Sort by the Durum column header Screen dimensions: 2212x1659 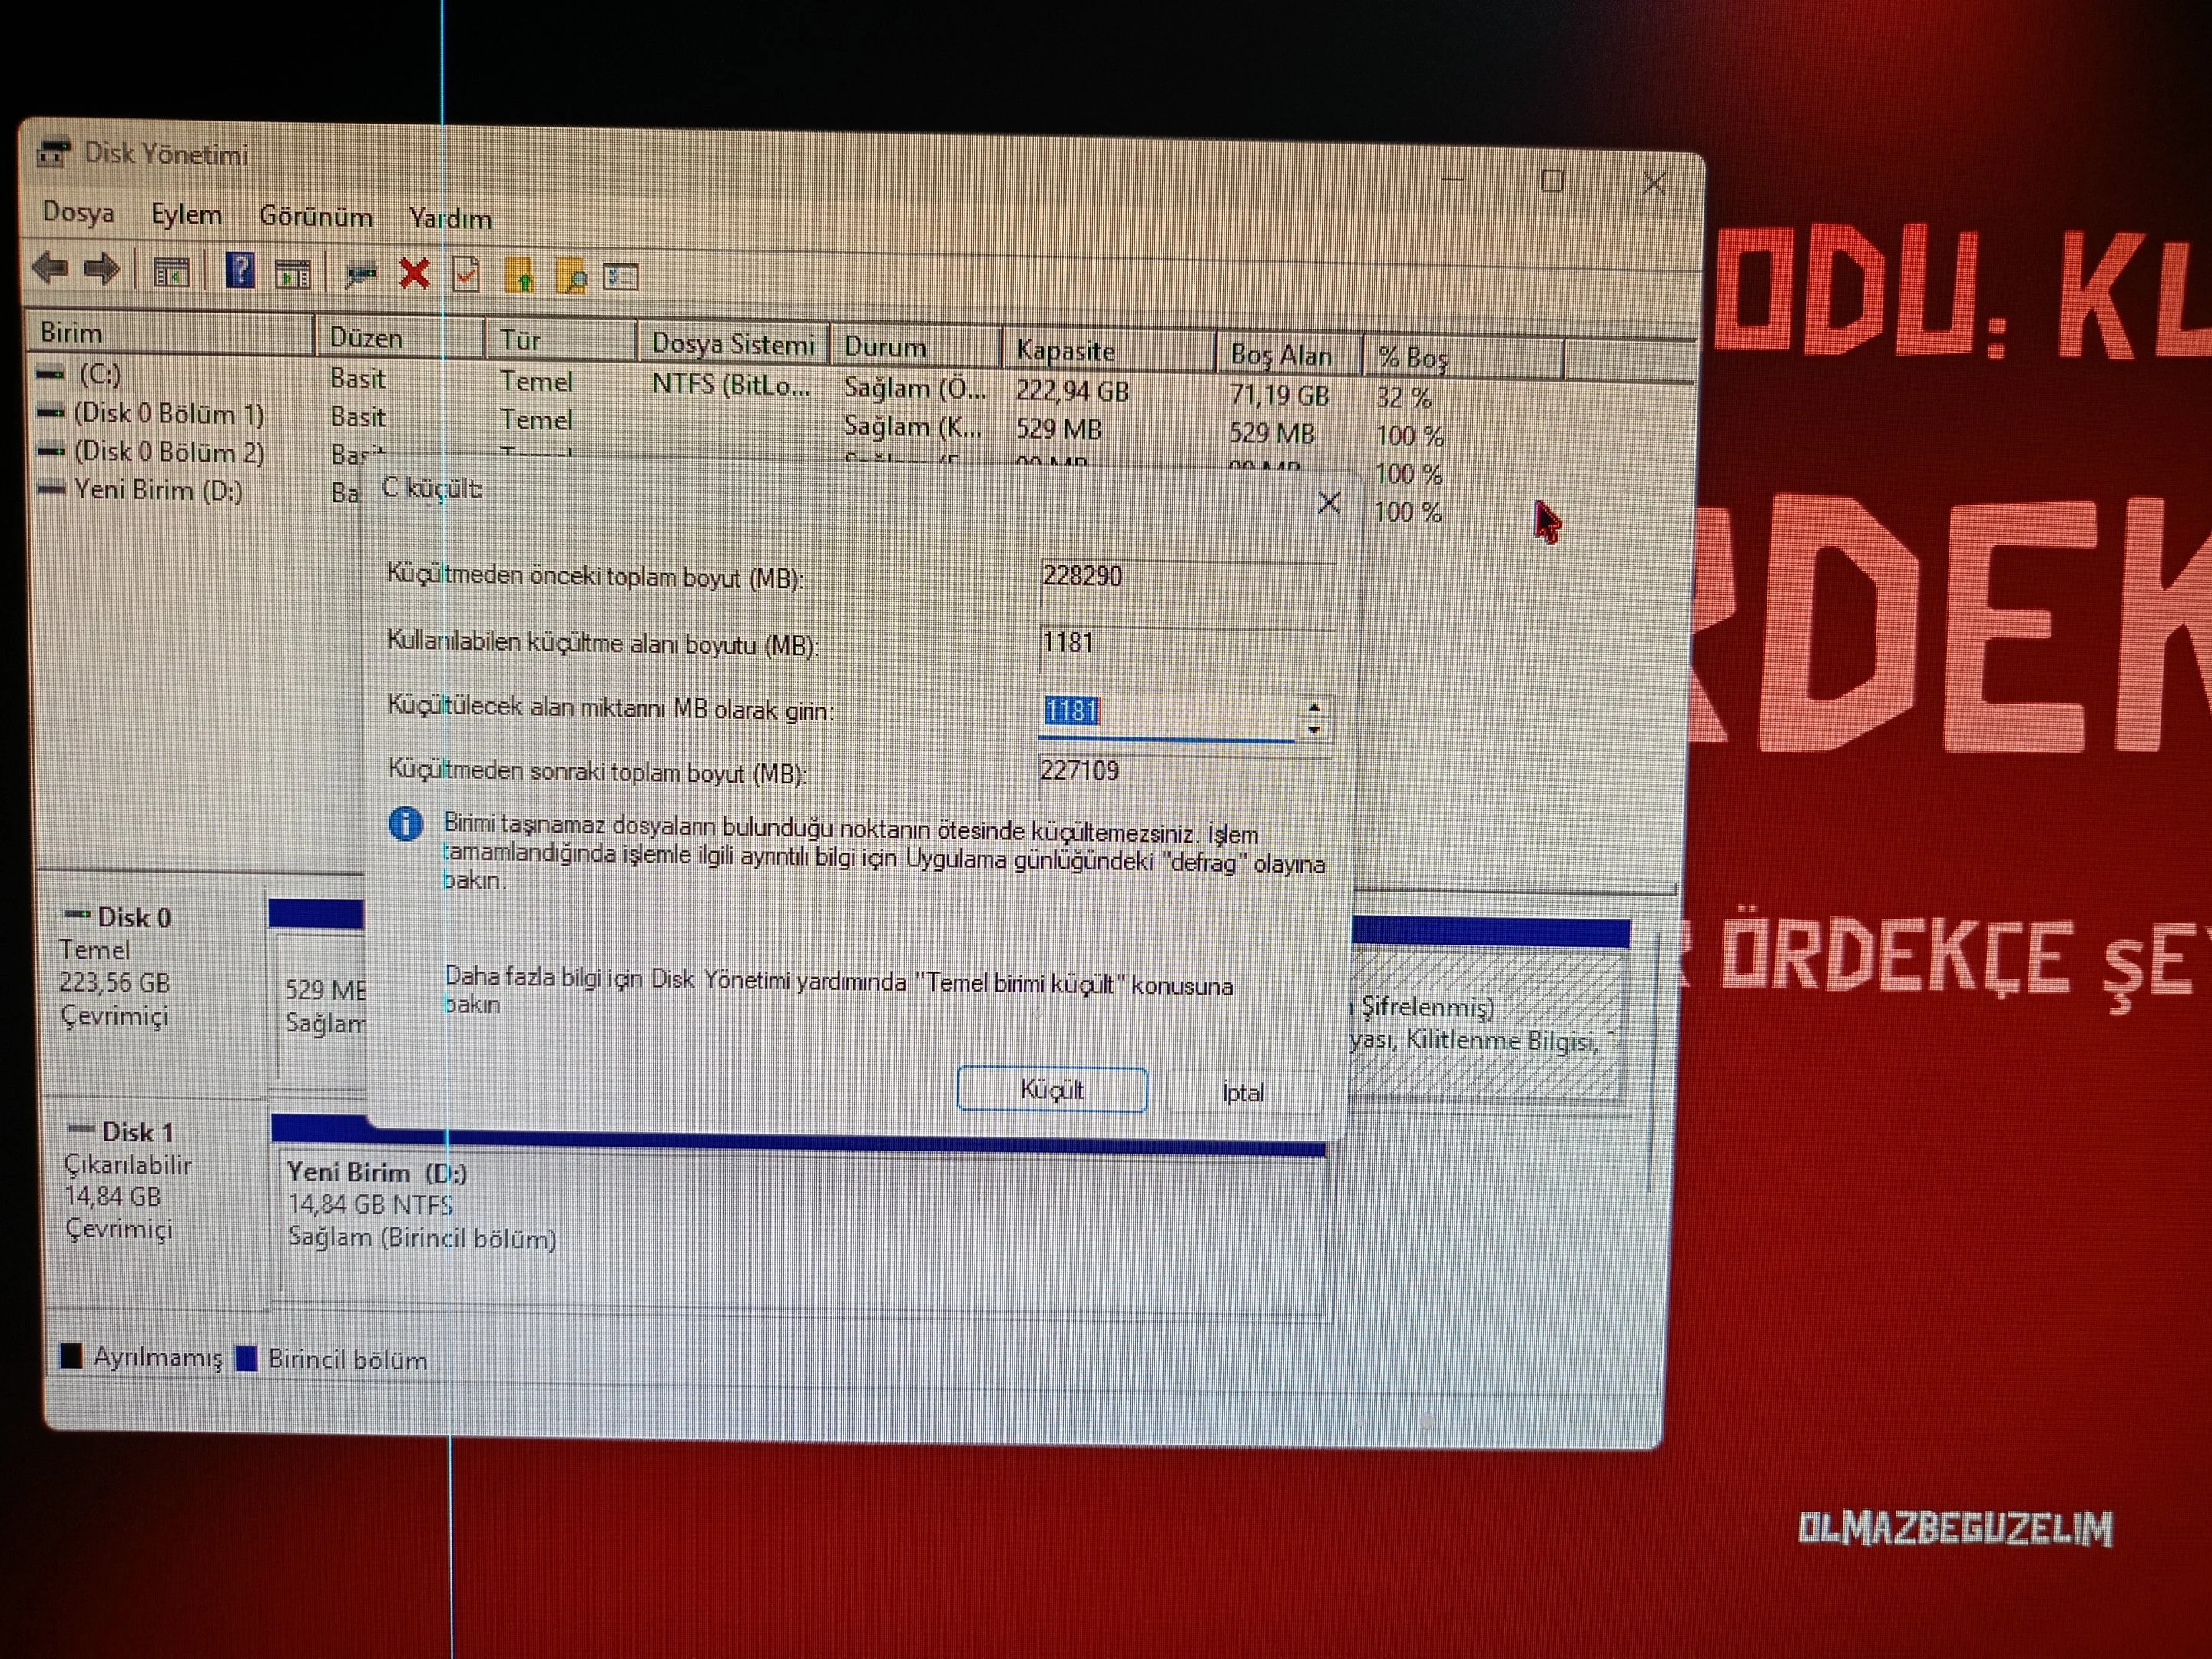click(915, 348)
